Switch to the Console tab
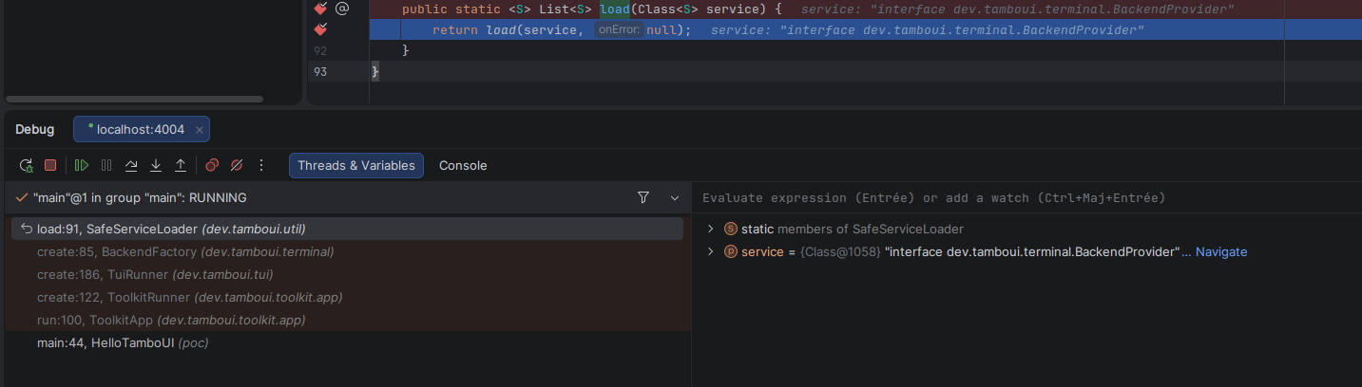Image resolution: width=1362 pixels, height=387 pixels. [x=463, y=165]
